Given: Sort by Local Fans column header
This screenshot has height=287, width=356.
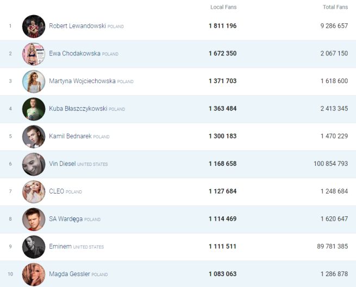Looking at the screenshot, I should point(223,7).
